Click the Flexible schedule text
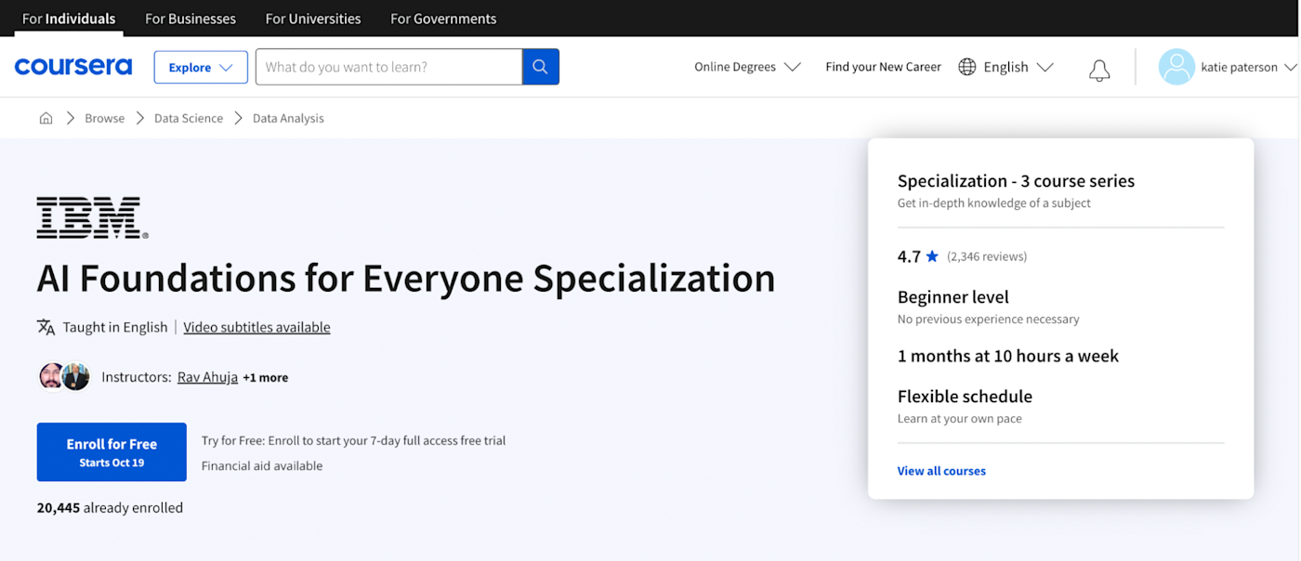 (x=965, y=397)
